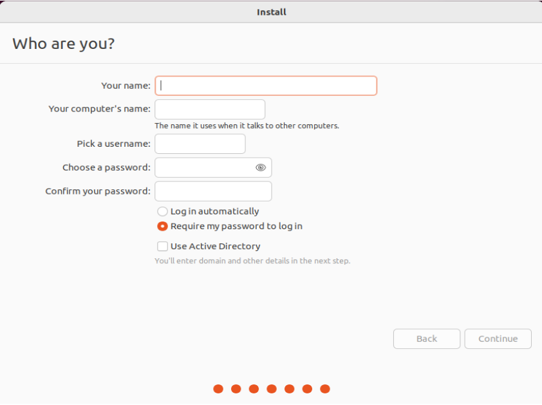This screenshot has width=542, height=405.
Task: Click the 'Who are you?' heading
Action: pos(64,44)
